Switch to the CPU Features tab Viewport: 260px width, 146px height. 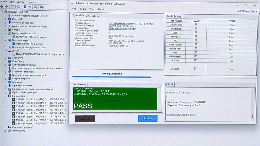coord(92,16)
